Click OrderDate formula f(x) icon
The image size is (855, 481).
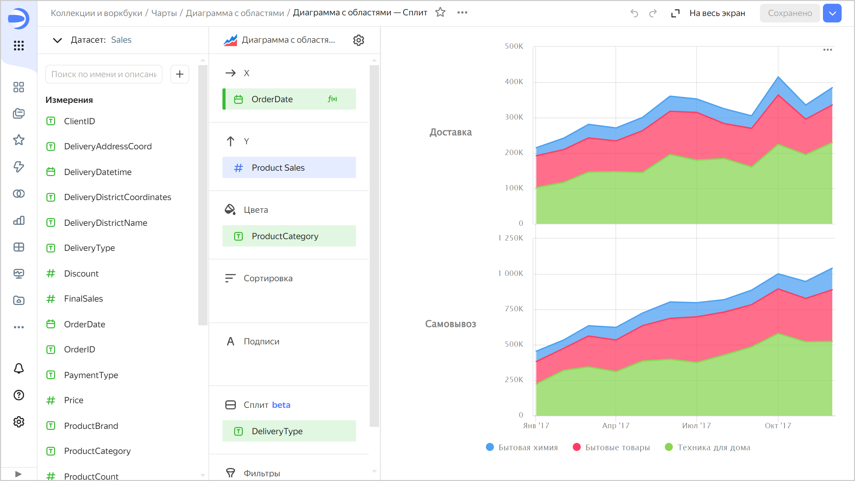tap(332, 99)
